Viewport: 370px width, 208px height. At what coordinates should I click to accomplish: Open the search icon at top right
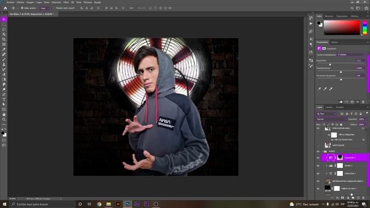(x=352, y=8)
